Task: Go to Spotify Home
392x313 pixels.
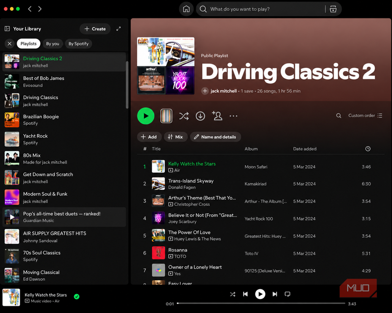Action: click(186, 9)
